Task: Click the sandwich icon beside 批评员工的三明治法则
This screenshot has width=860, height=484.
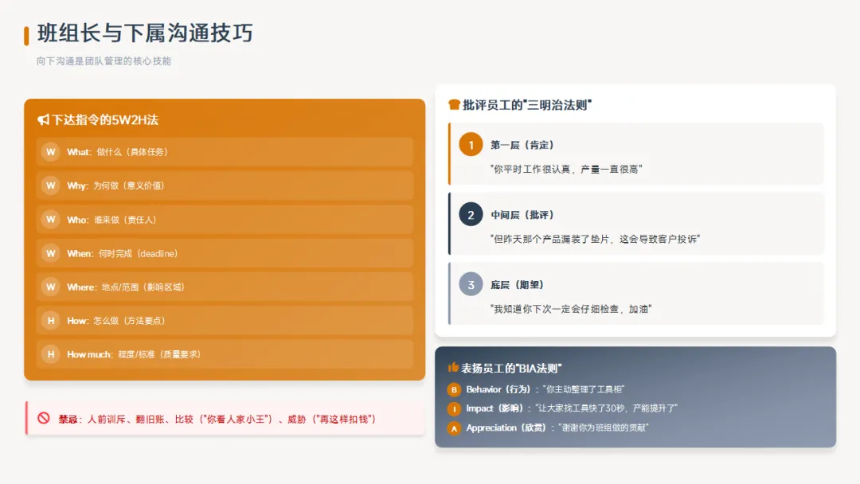Action: click(x=454, y=105)
